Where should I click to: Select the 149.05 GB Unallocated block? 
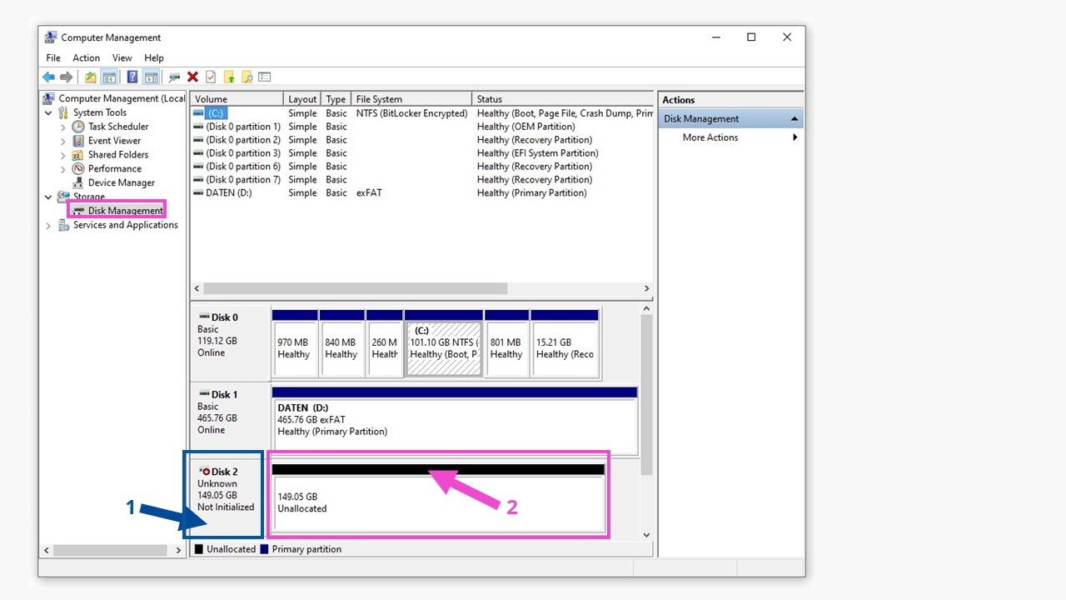(438, 498)
